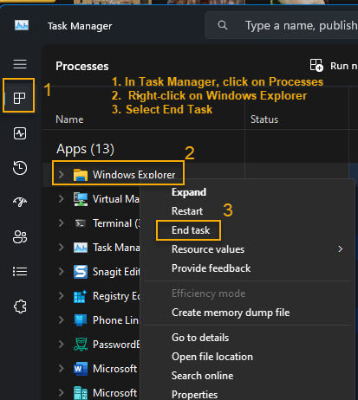The height and width of the screenshot is (400, 358).
Task: Open the Resource values submenu arrow
Action: tap(341, 249)
